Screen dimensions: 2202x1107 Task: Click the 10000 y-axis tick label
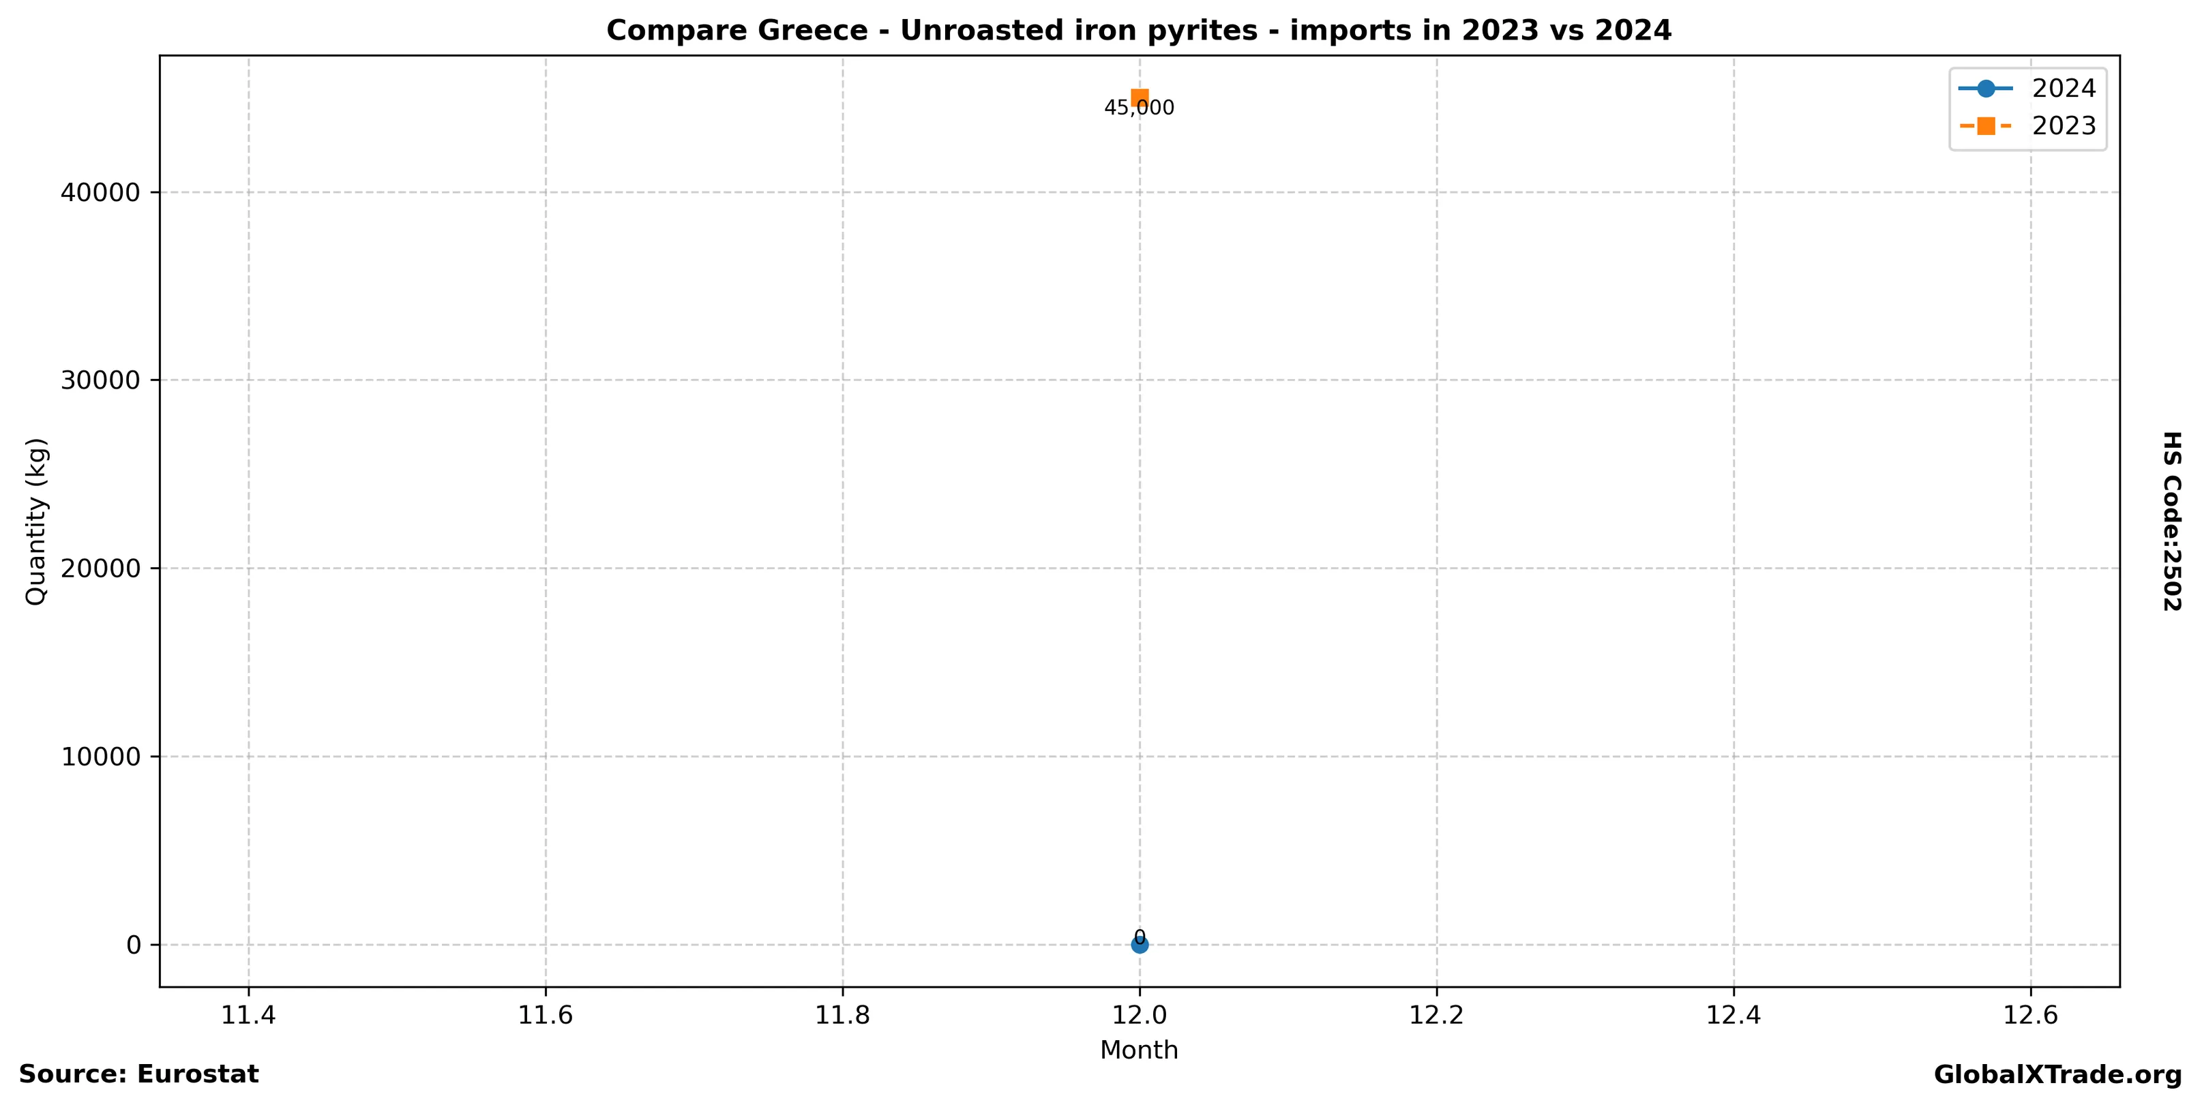[x=100, y=757]
